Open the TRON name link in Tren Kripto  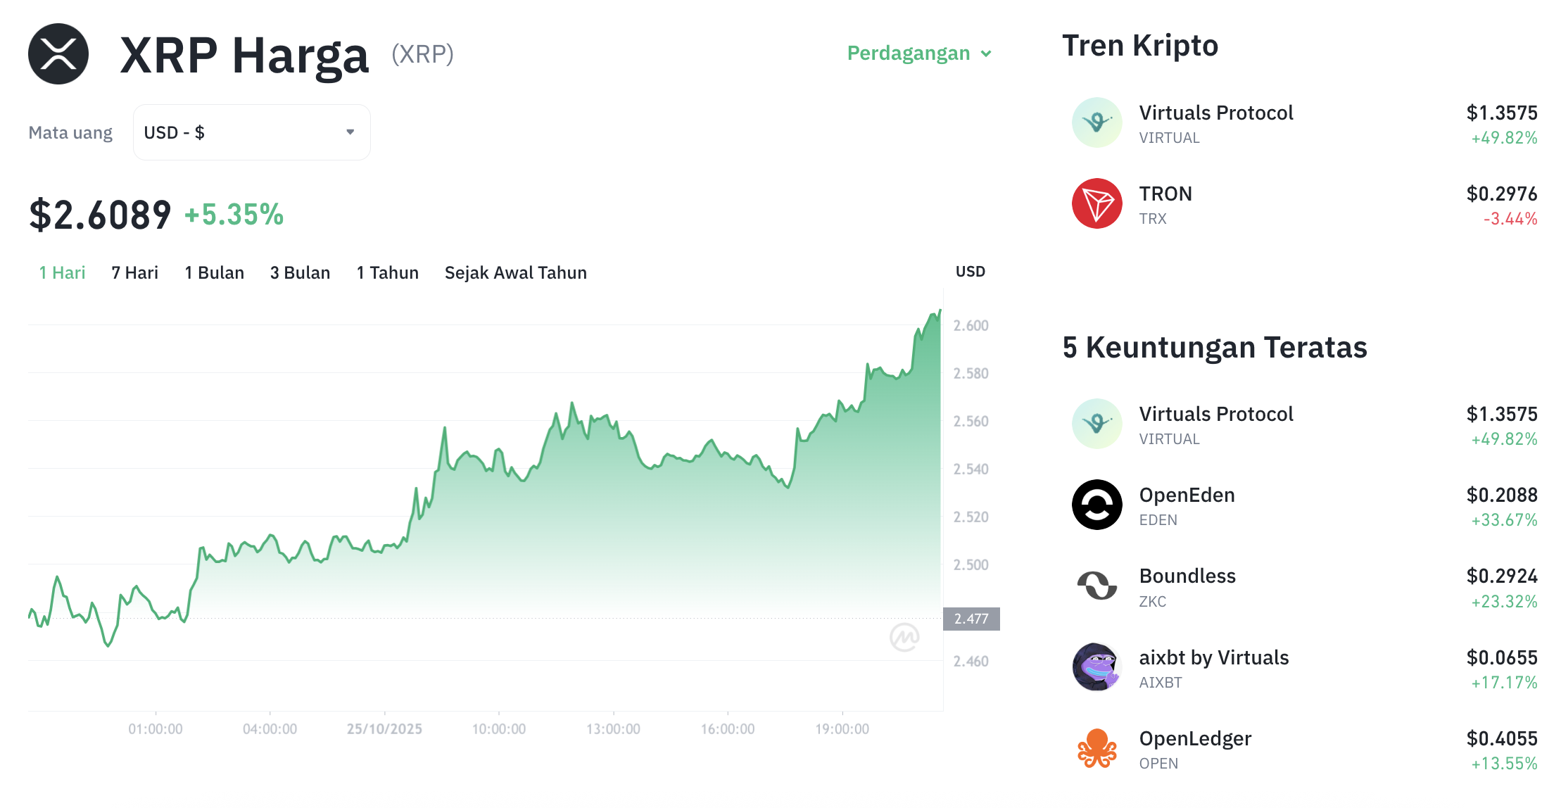tap(1165, 194)
